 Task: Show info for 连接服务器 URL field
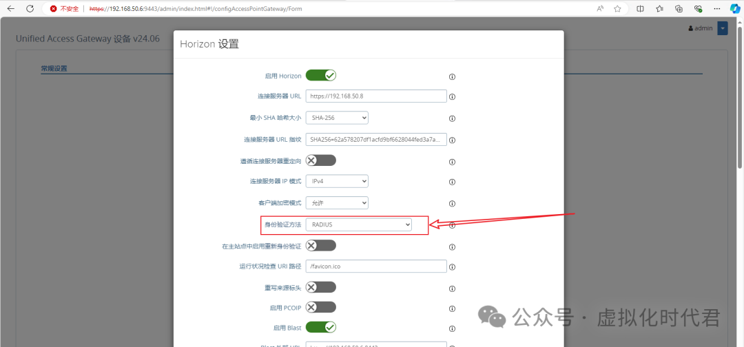[x=452, y=96]
